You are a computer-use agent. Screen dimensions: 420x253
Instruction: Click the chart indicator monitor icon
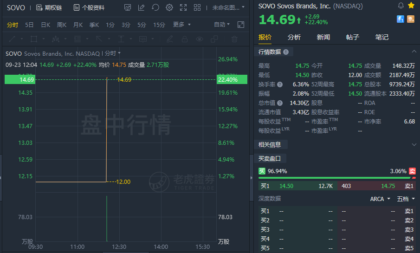128,7
